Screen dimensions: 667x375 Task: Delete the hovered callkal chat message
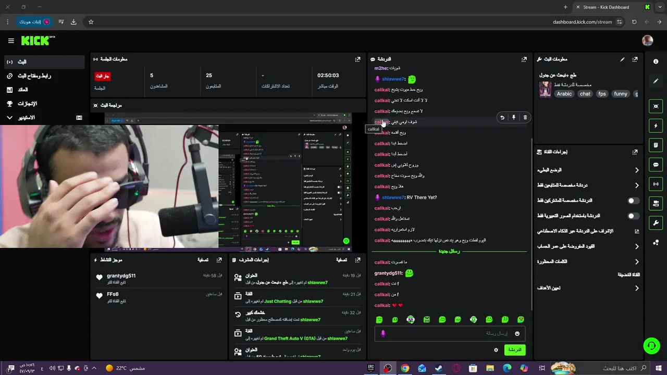pos(525,118)
